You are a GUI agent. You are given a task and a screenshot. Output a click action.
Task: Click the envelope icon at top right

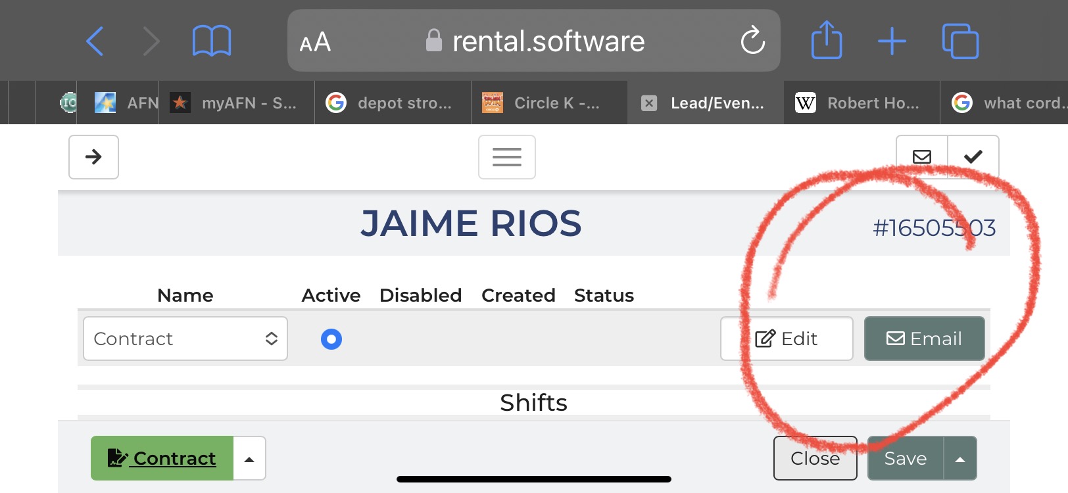(922, 156)
